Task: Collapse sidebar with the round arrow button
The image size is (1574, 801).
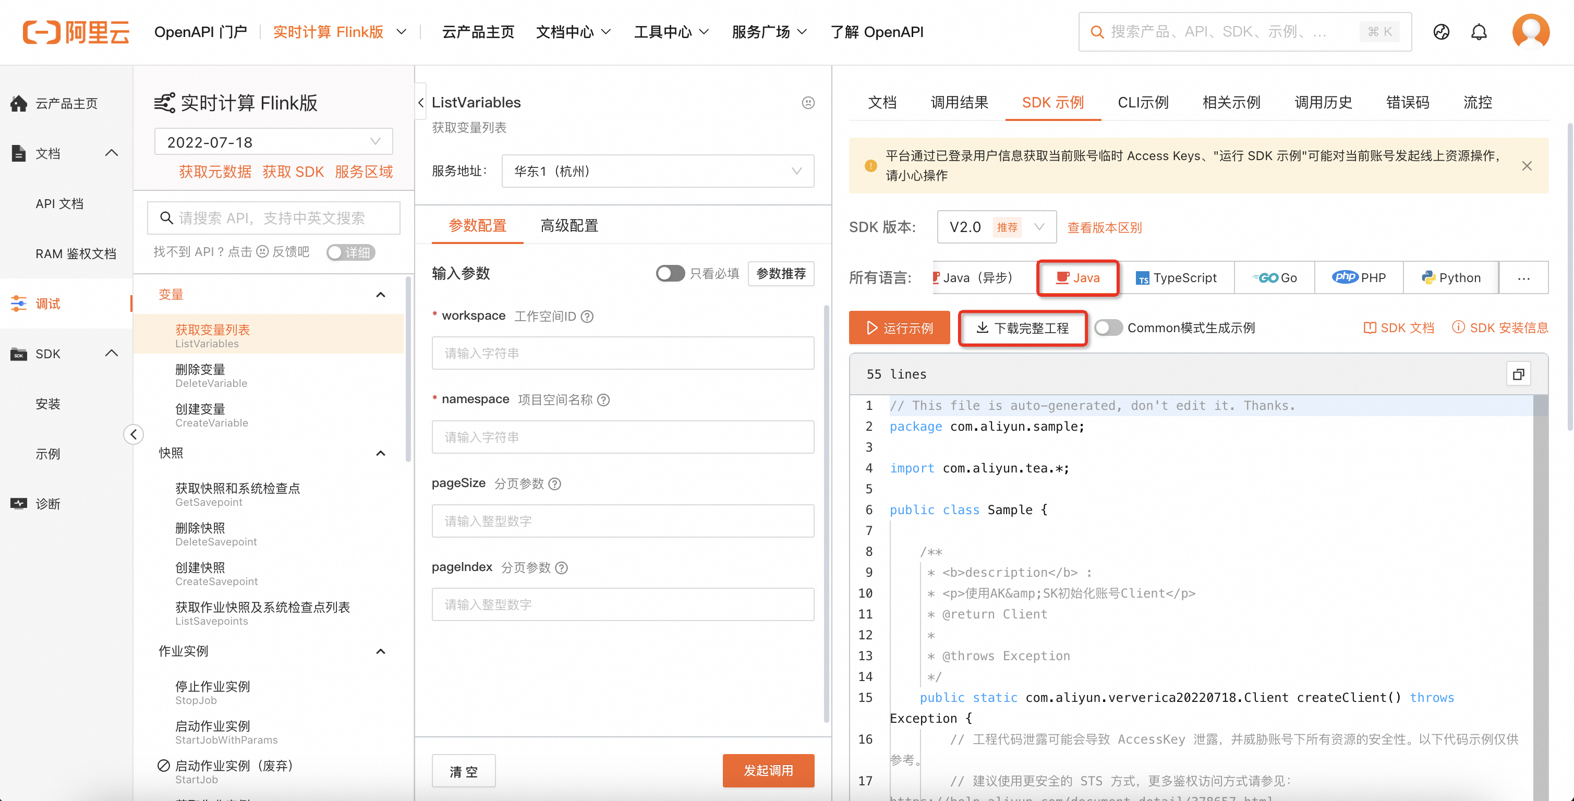Action: pyautogui.click(x=133, y=434)
